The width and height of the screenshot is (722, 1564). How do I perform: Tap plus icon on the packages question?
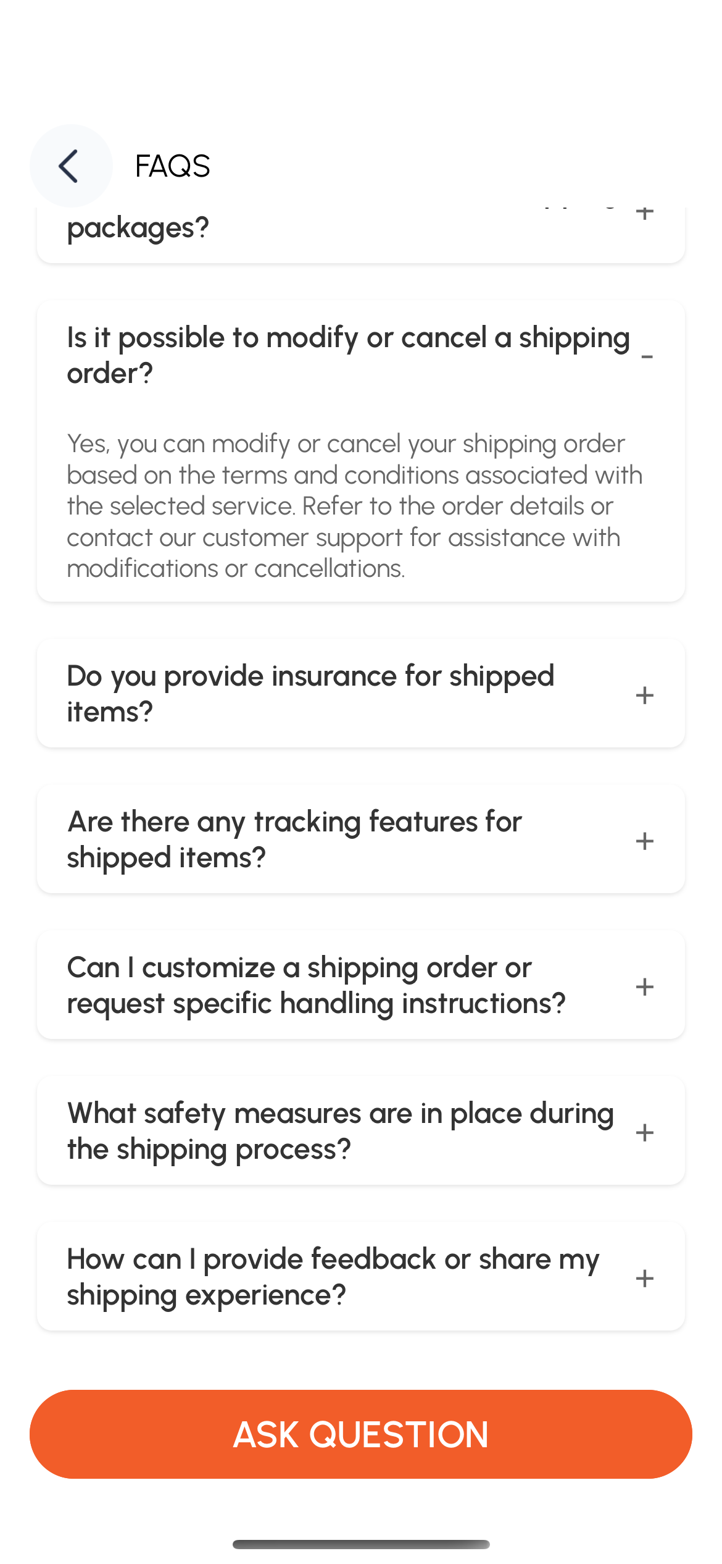[x=644, y=213]
